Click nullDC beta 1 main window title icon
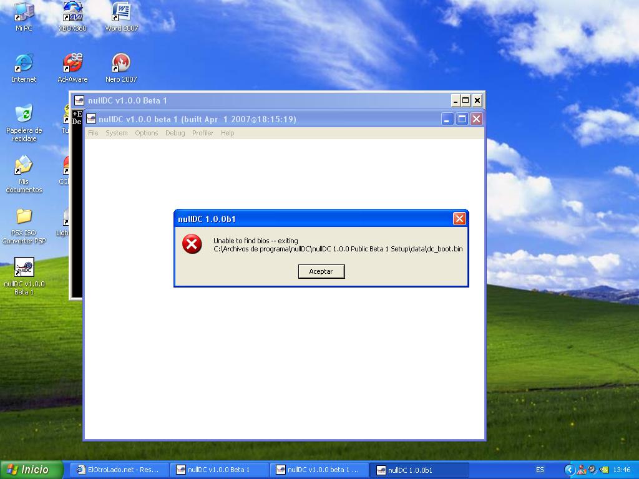This screenshot has height=479, width=639. (91, 119)
